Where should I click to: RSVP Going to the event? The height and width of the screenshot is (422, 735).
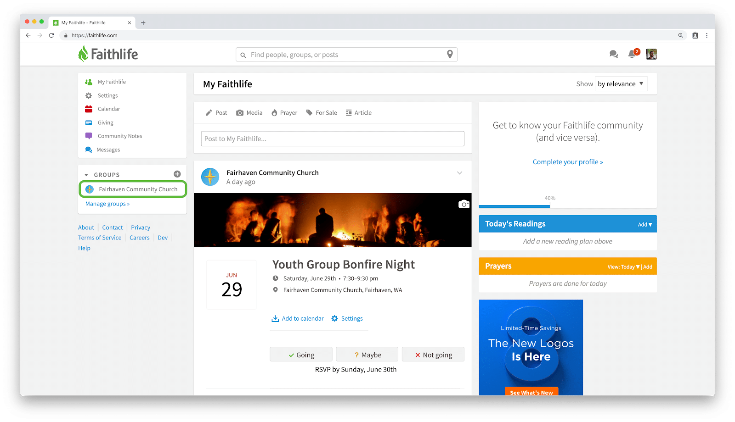point(301,355)
